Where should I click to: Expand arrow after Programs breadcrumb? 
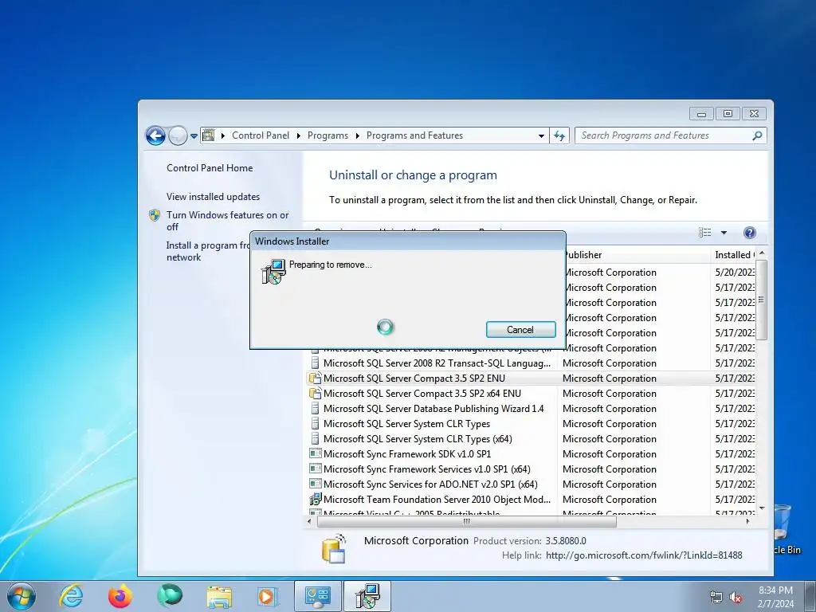click(x=358, y=135)
